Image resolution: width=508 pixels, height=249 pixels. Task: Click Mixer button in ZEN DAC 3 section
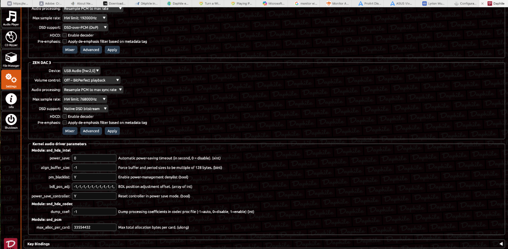tap(70, 131)
